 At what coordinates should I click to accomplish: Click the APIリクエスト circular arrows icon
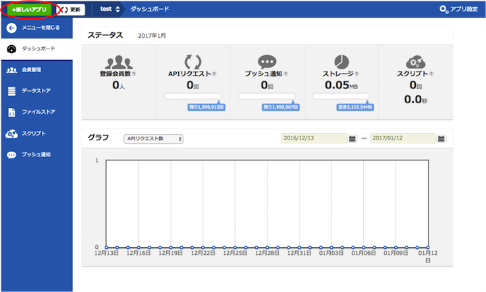tap(193, 61)
